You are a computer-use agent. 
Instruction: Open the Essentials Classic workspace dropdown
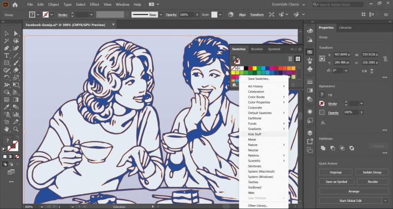[303, 4]
